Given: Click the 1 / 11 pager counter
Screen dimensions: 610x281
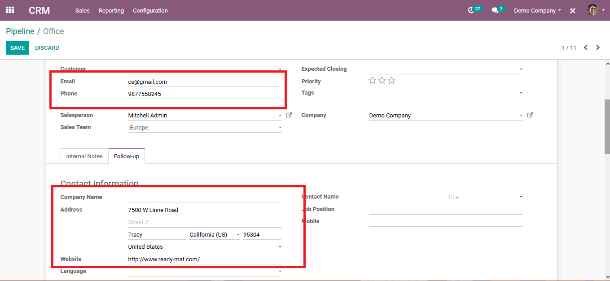Looking at the screenshot, I should (x=569, y=48).
